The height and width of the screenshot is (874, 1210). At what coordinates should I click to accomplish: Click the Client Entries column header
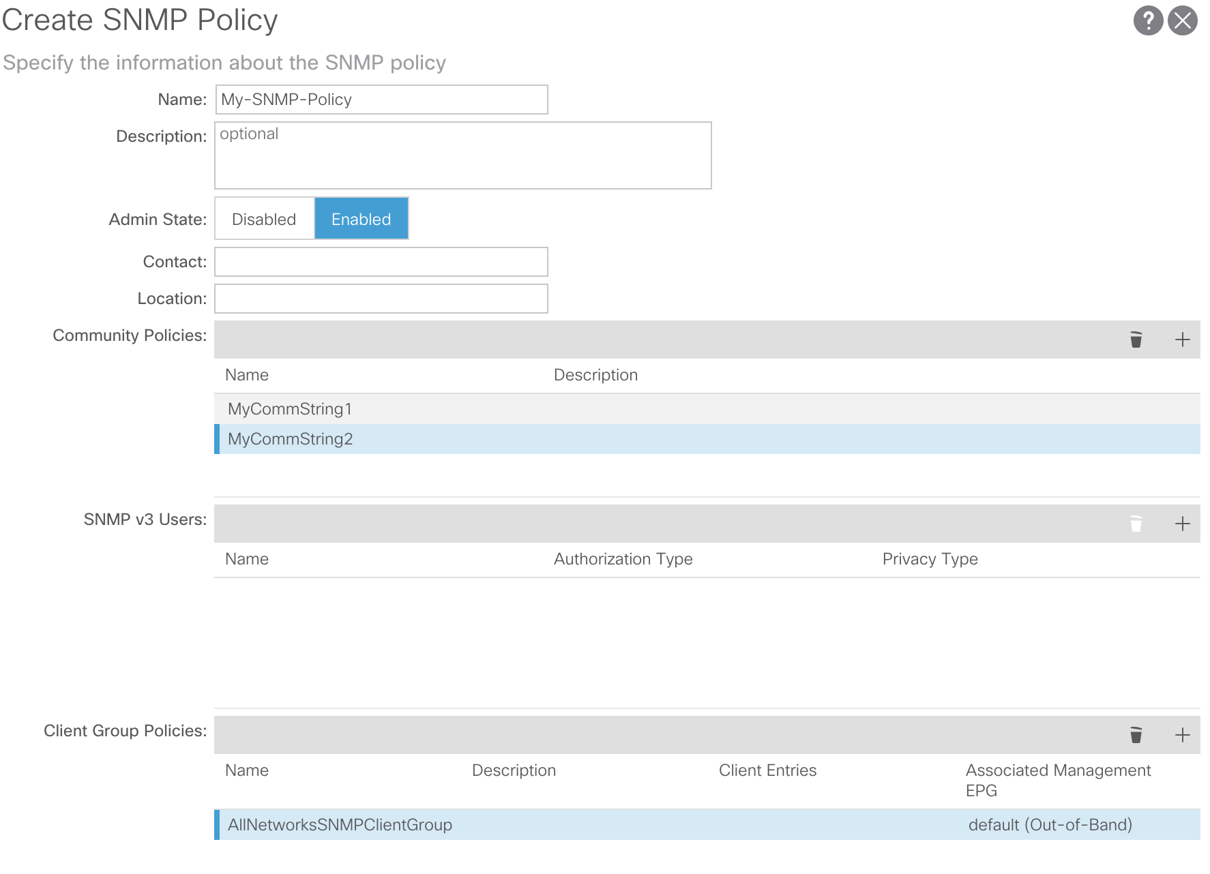(767, 770)
